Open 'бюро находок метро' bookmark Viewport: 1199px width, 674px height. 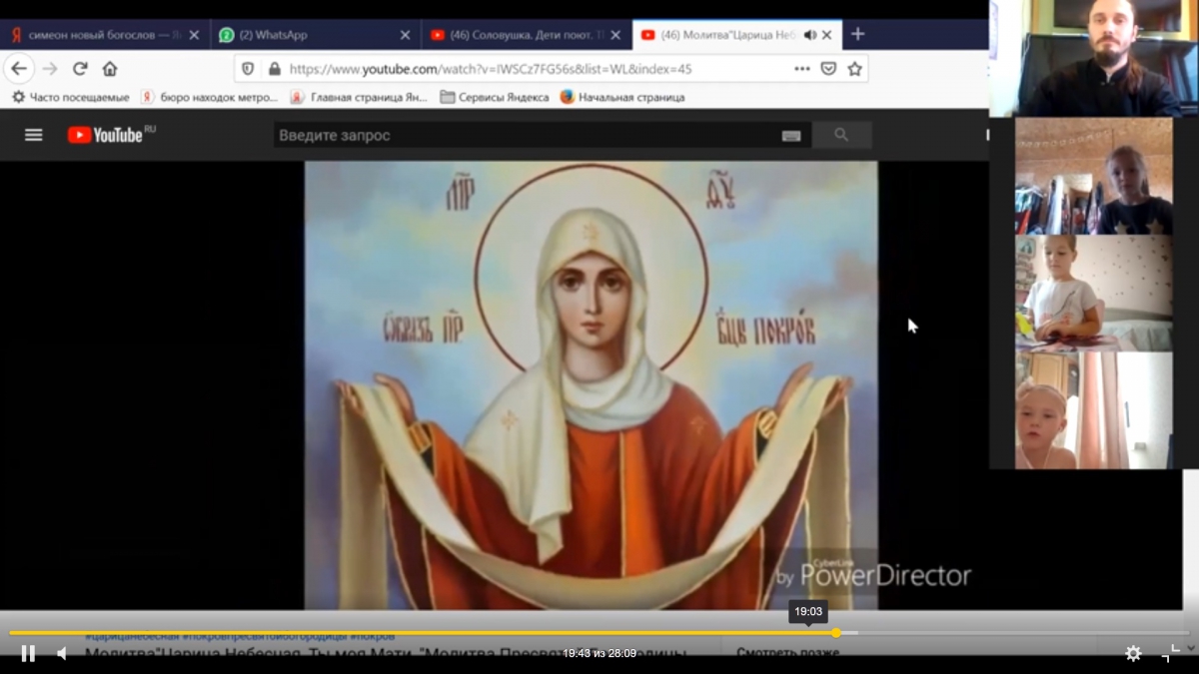[210, 97]
